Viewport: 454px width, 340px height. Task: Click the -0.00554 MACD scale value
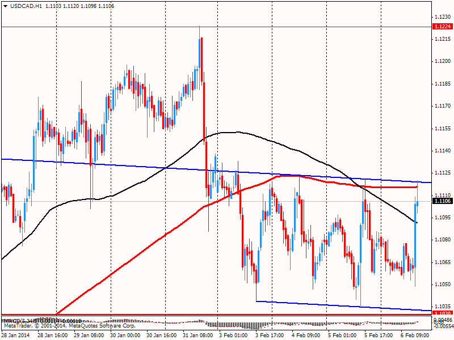click(443, 326)
